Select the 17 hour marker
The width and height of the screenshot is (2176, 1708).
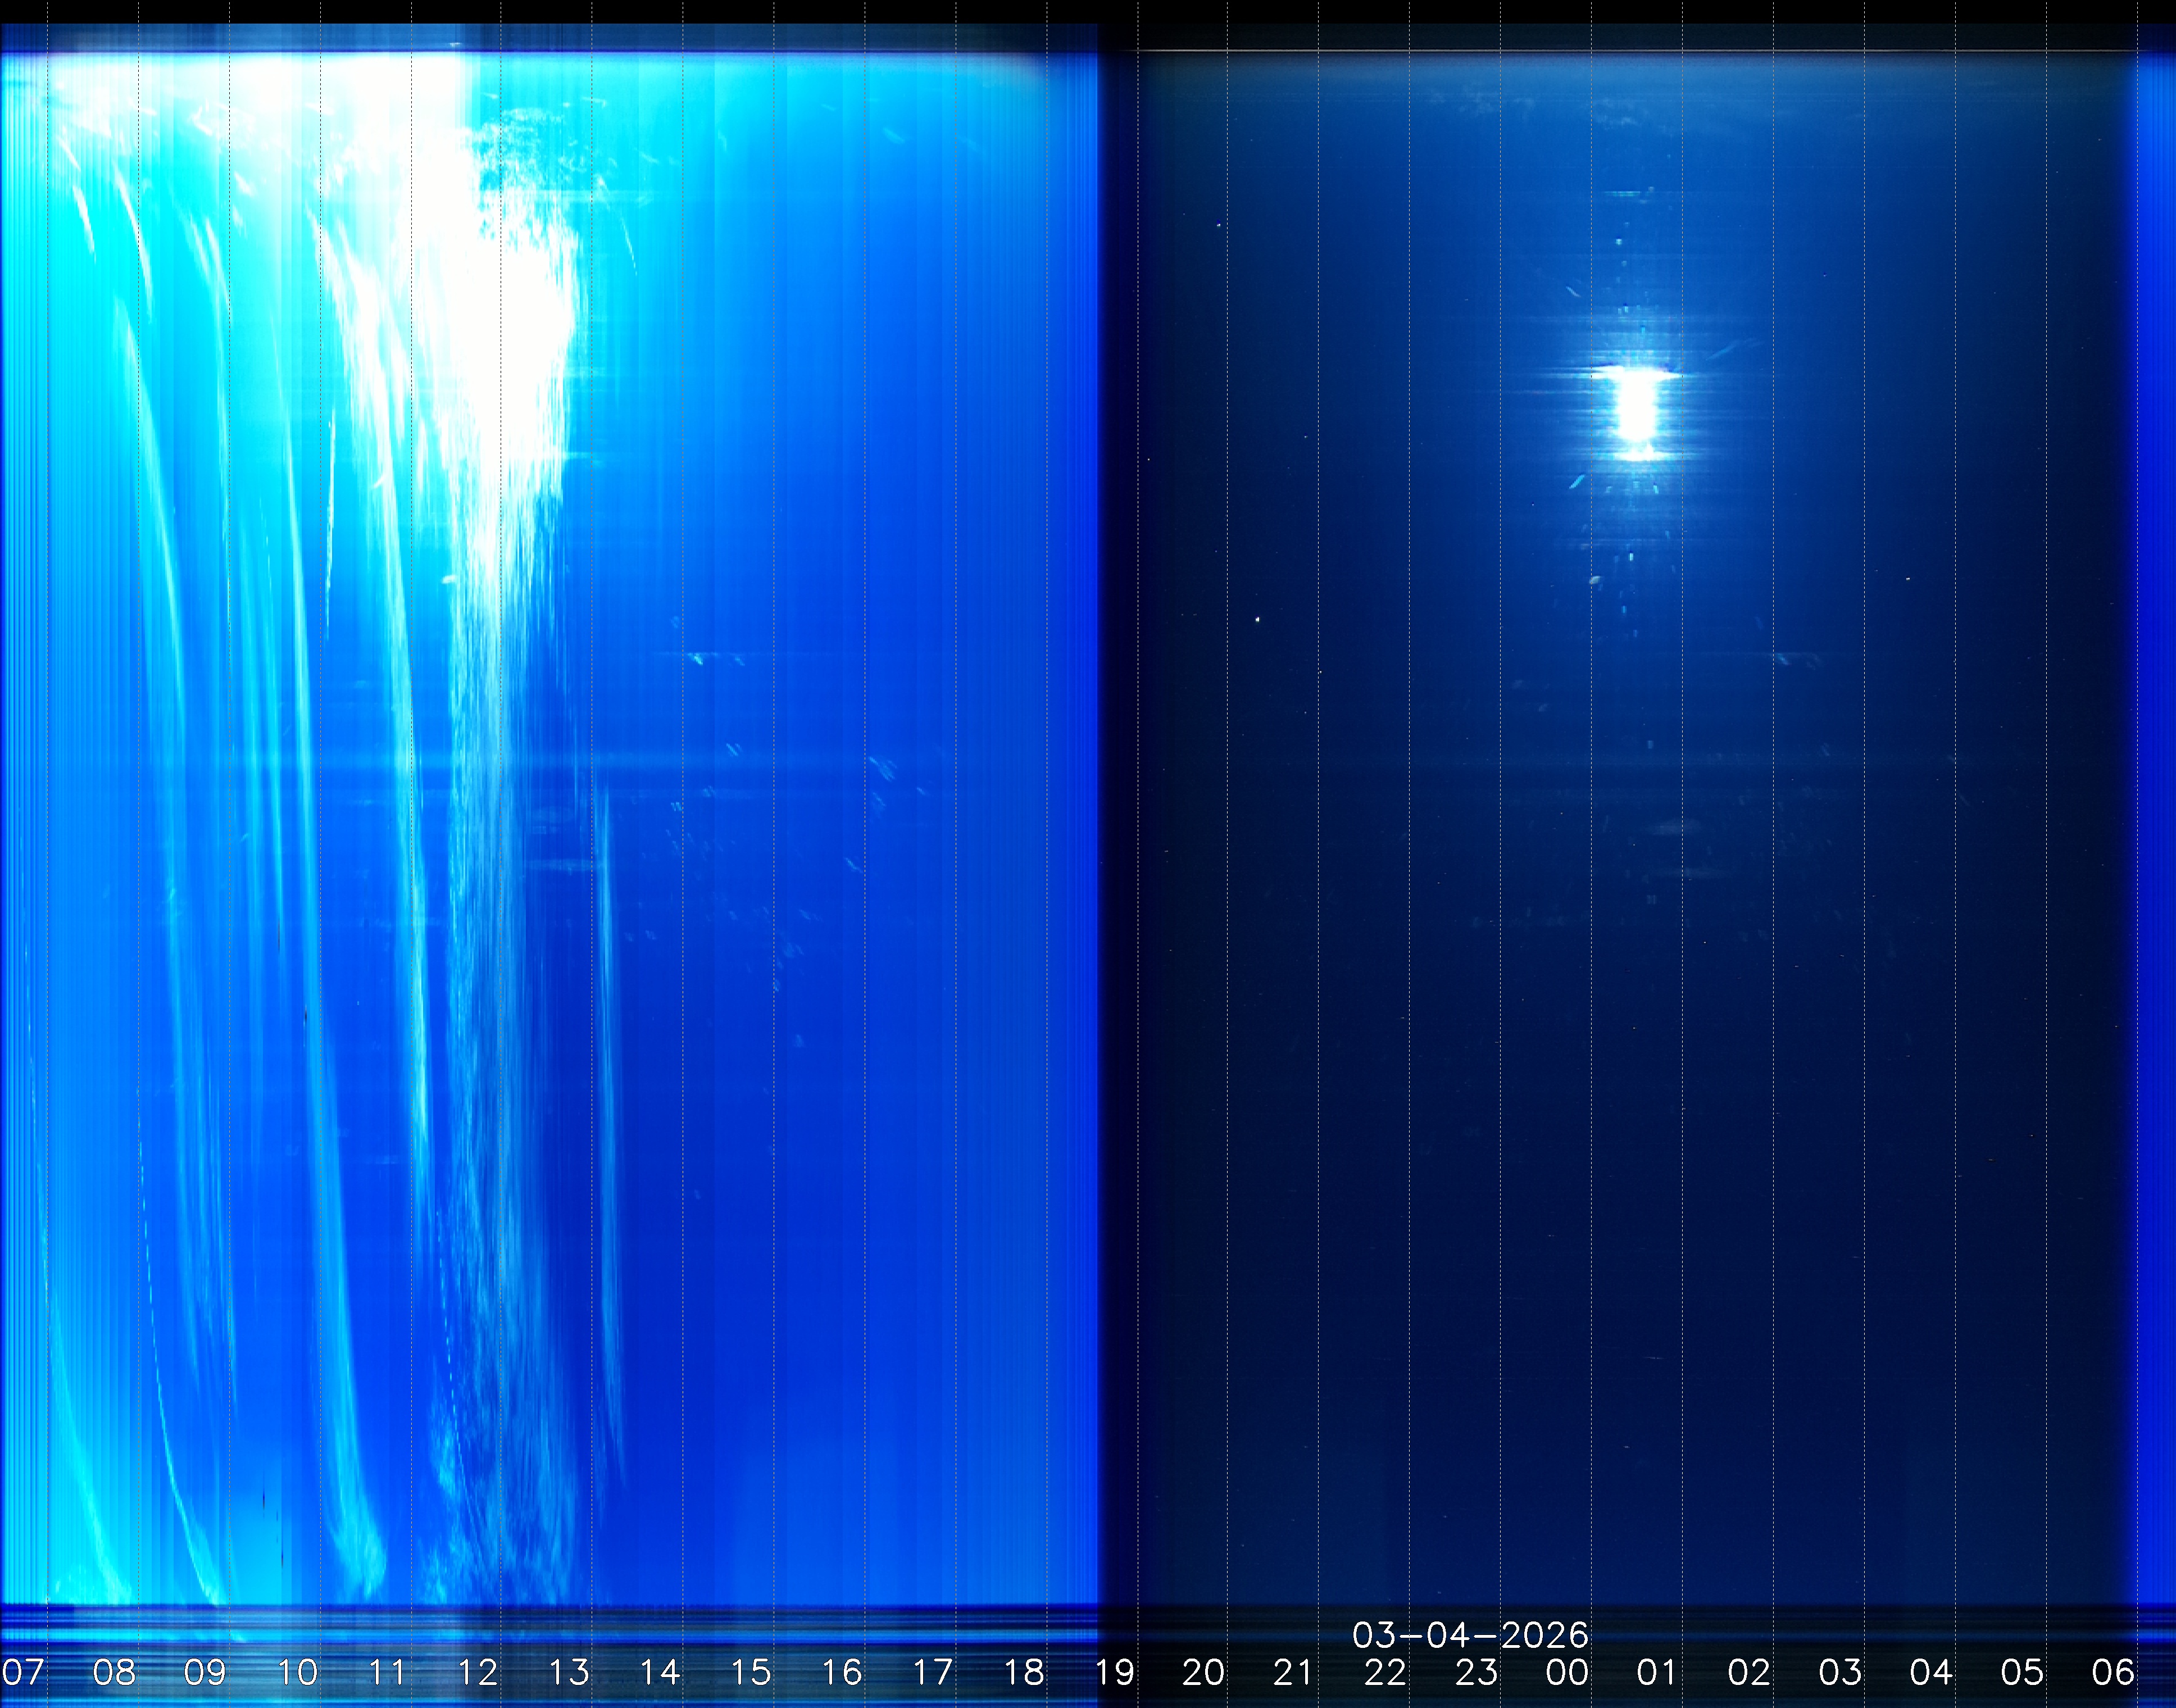pos(932,1672)
